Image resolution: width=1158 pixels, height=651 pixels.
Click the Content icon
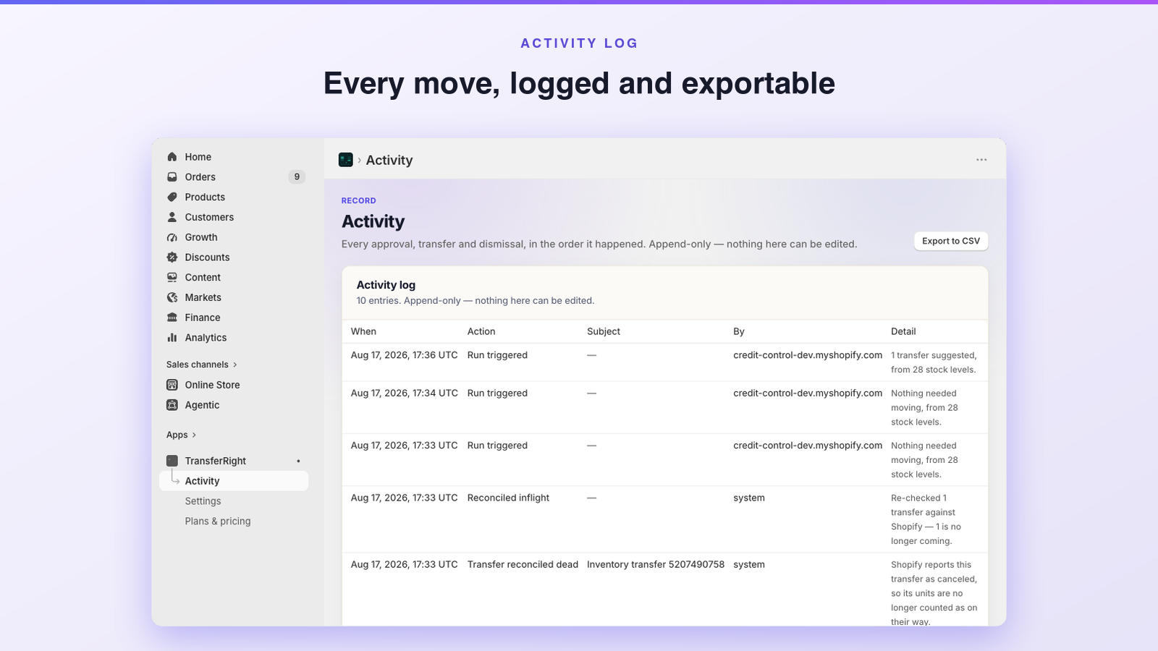point(172,277)
